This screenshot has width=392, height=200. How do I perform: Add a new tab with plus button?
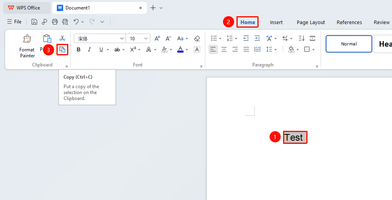[153, 8]
